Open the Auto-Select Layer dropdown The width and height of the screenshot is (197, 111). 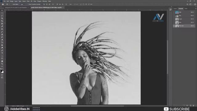coord(22,4)
